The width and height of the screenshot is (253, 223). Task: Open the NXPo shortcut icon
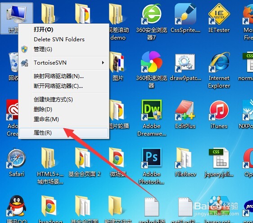[x=248, y=110]
